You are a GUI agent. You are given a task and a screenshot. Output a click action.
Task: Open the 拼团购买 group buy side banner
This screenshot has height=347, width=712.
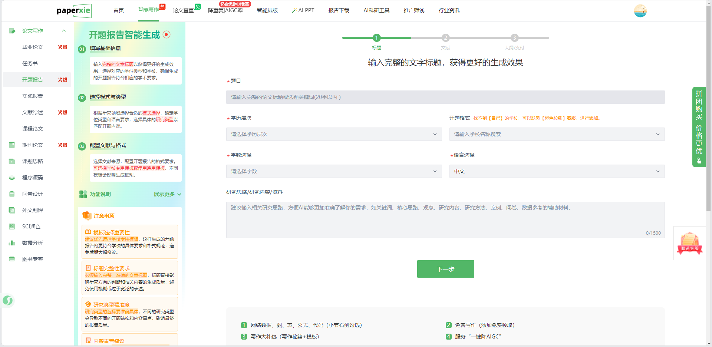pos(699,127)
